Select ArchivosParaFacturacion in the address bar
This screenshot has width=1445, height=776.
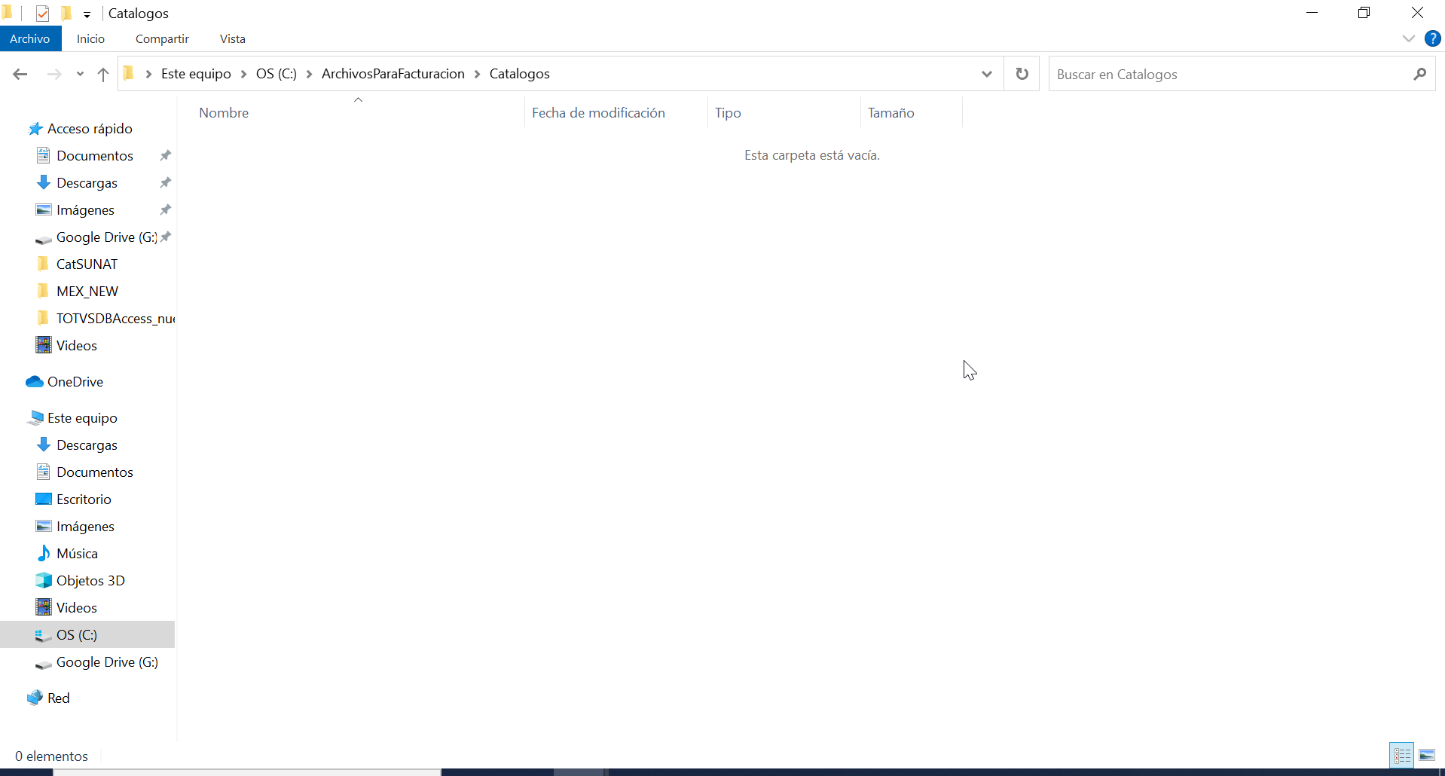(x=393, y=74)
